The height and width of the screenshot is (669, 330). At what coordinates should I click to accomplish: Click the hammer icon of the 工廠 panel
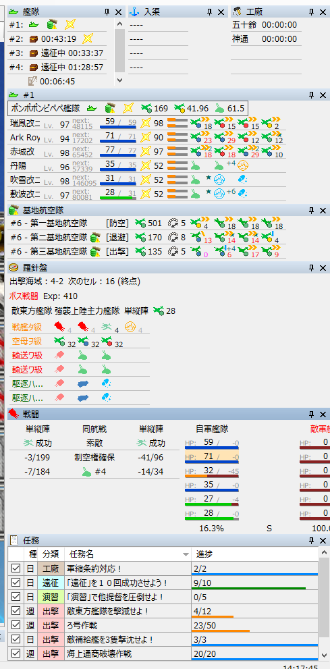coord(238,12)
